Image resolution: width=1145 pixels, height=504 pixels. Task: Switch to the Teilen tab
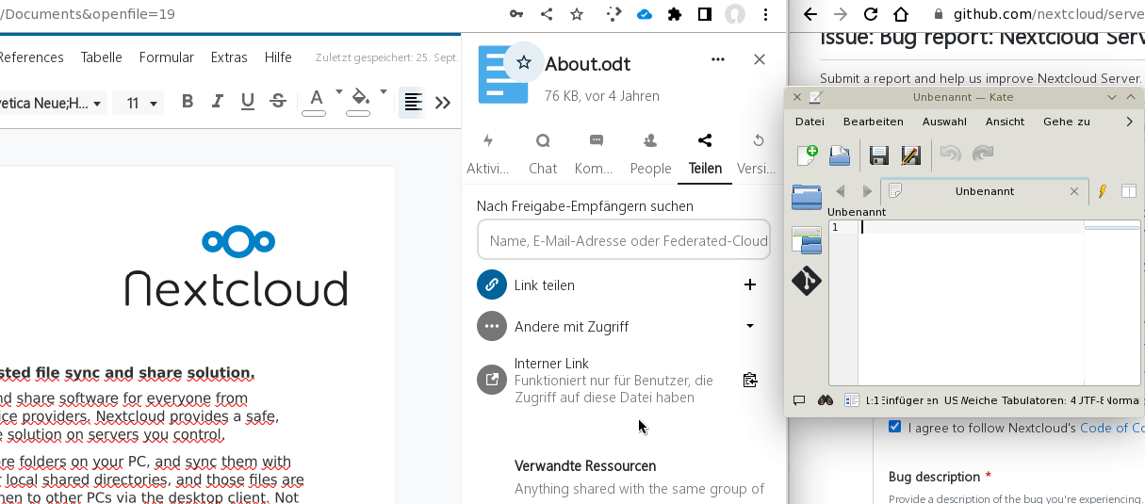point(705,154)
